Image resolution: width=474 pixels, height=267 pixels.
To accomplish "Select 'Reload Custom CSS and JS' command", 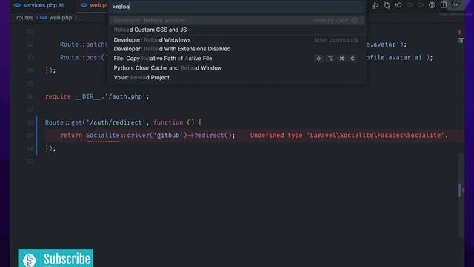I will click(237, 30).
